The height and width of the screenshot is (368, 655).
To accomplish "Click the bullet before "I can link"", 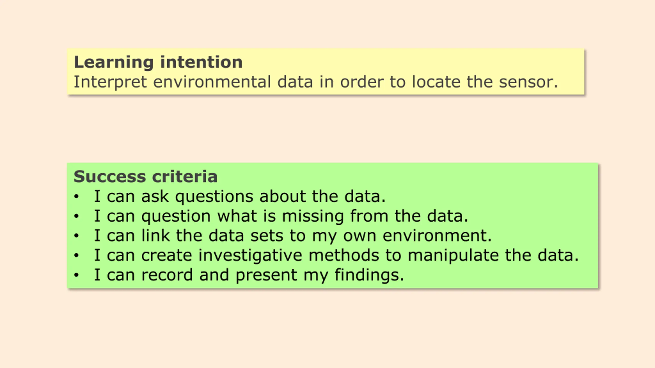I will [76, 236].
